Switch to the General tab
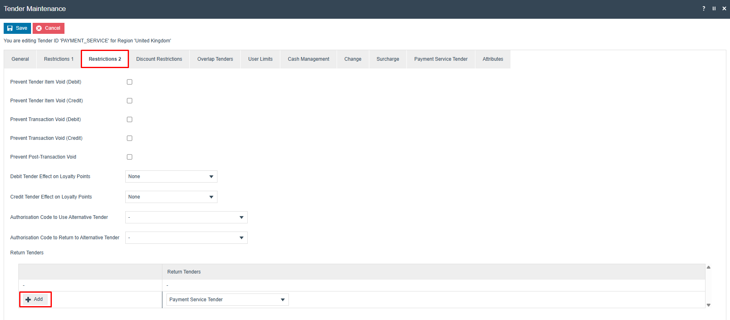The image size is (730, 320). 20,59
